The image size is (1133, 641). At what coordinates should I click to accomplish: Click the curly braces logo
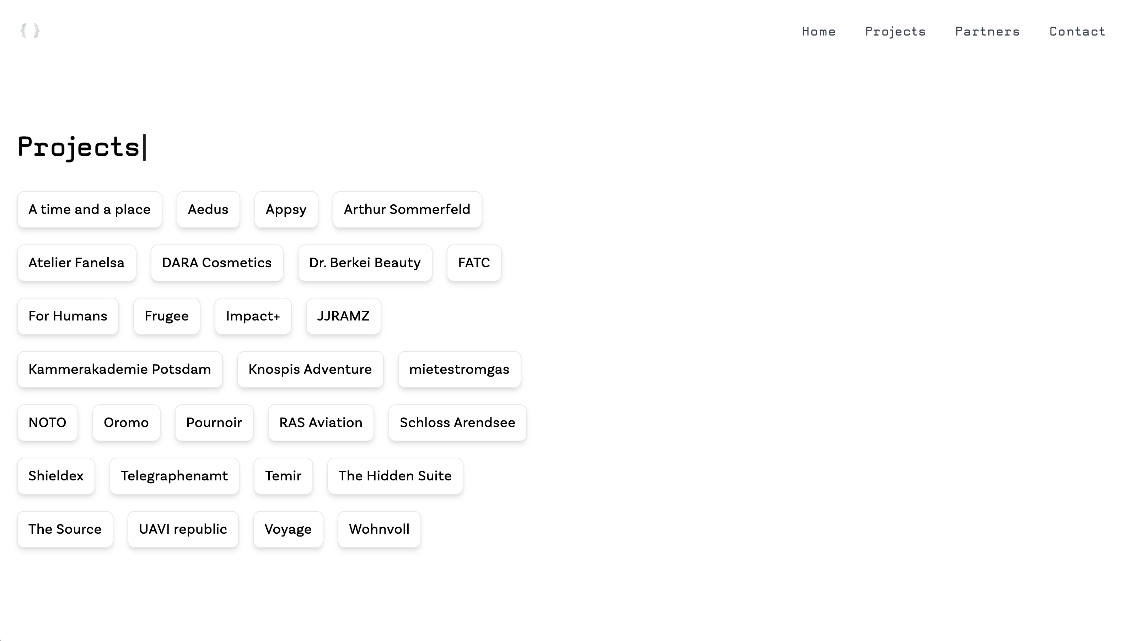tap(30, 31)
